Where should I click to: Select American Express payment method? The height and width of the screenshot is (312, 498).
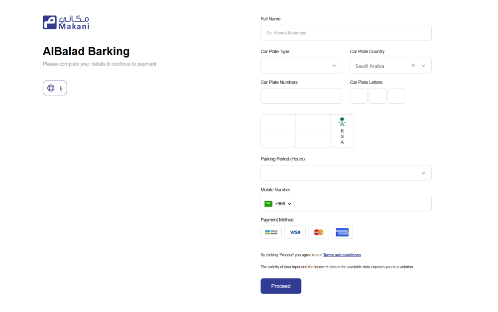tap(342, 232)
